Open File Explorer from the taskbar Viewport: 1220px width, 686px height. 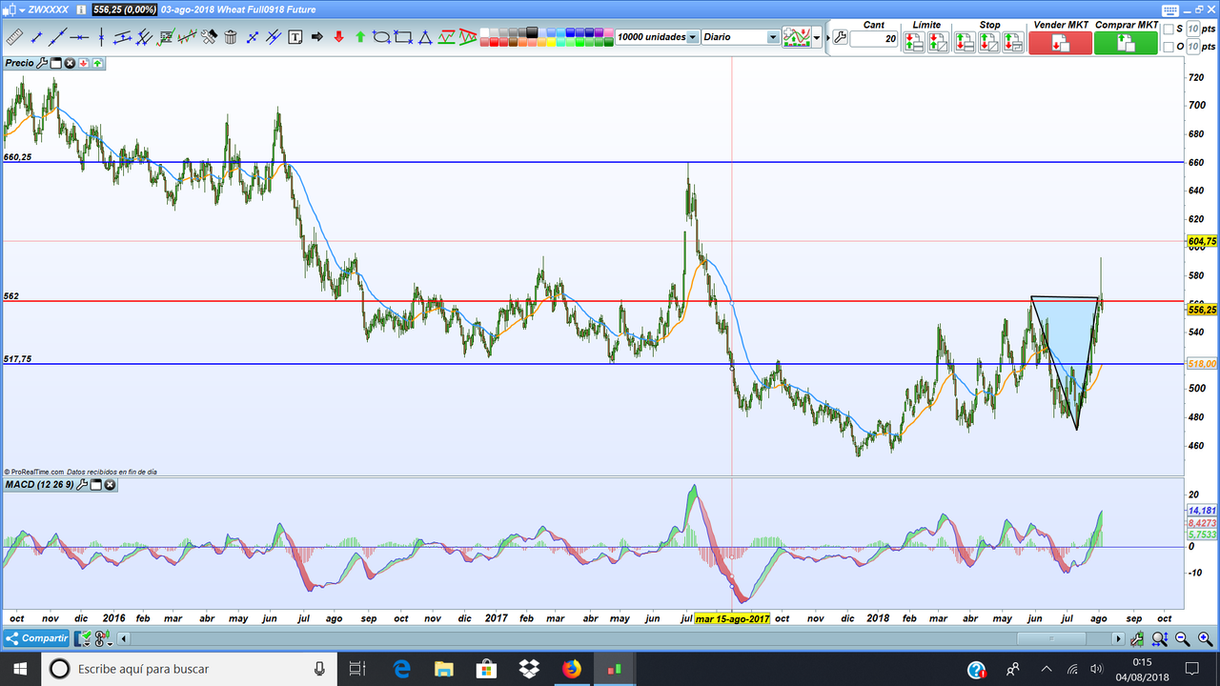coord(443,669)
